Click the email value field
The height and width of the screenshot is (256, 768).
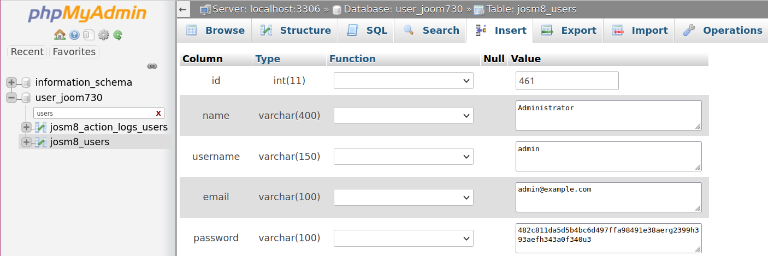607,197
